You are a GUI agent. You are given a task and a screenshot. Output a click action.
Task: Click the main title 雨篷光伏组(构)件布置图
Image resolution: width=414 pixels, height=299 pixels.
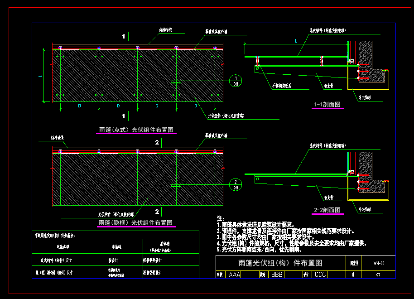[280, 263]
